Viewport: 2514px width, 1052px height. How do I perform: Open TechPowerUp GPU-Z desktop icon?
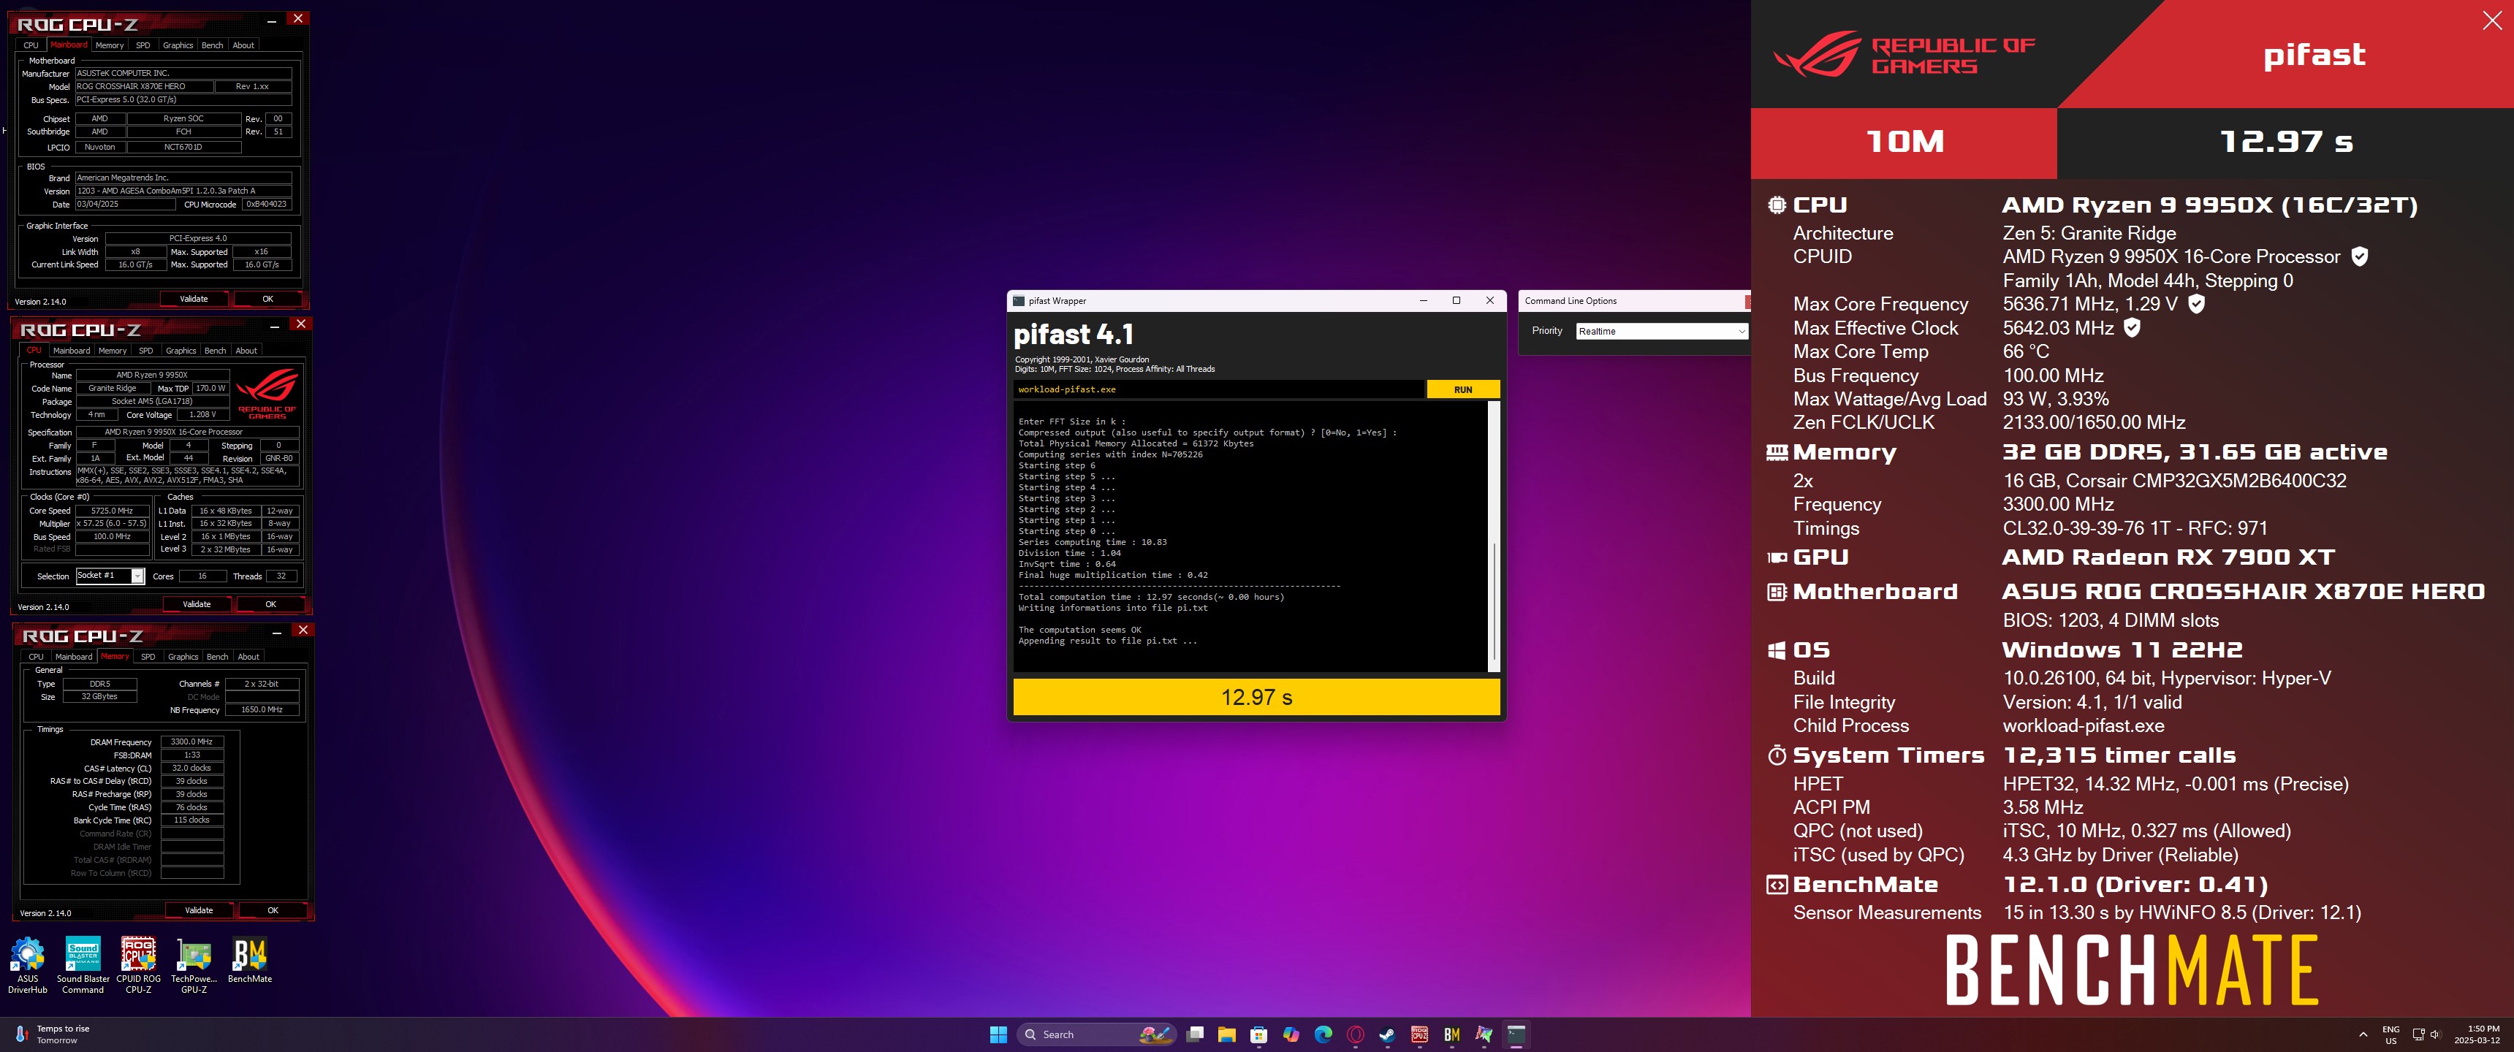(x=194, y=965)
